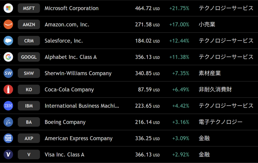The width and height of the screenshot is (258, 163).
Task: Click the Coca-Cola bottle logo icon
Action: [8, 89]
